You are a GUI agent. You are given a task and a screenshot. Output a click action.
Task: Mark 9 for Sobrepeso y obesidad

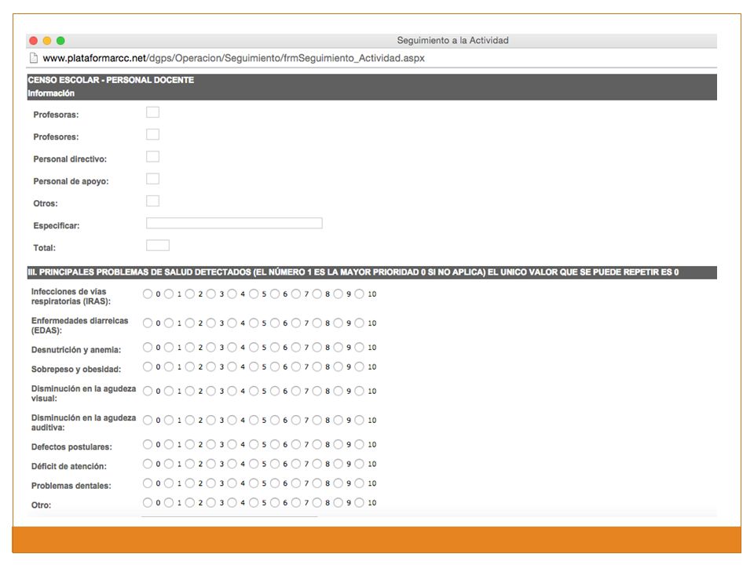click(x=338, y=366)
